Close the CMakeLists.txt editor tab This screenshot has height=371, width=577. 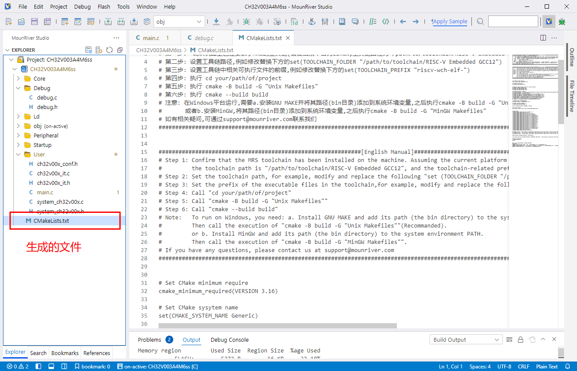(x=288, y=38)
